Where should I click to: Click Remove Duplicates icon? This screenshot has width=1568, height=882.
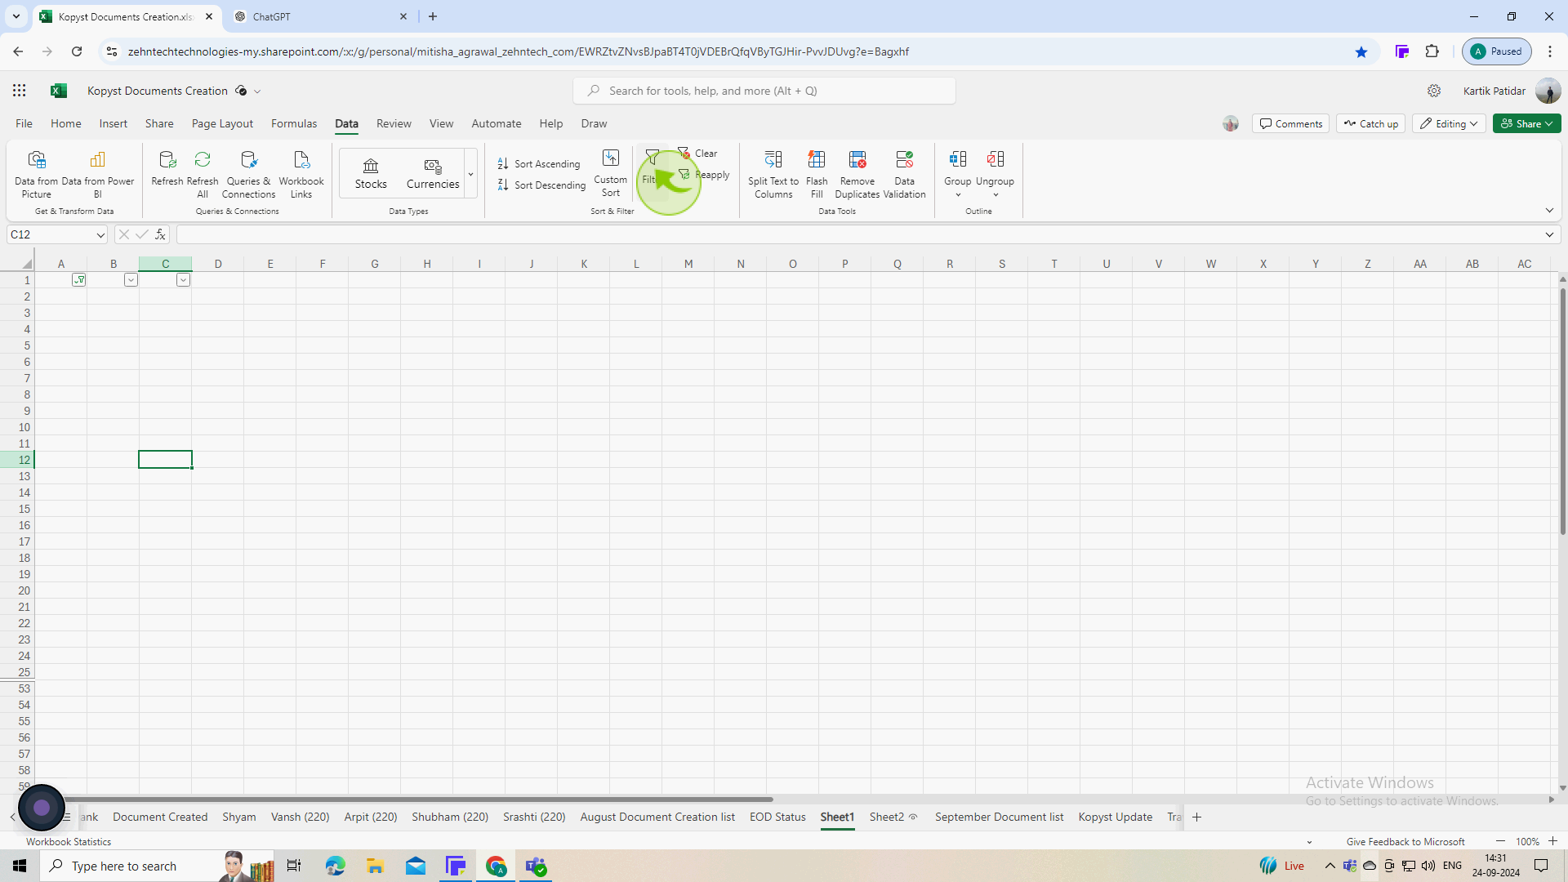[x=857, y=159]
